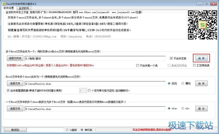The width and height of the screenshot is (219, 134).
Task: Click the machine code field beside 单机版
Action: (114, 130)
